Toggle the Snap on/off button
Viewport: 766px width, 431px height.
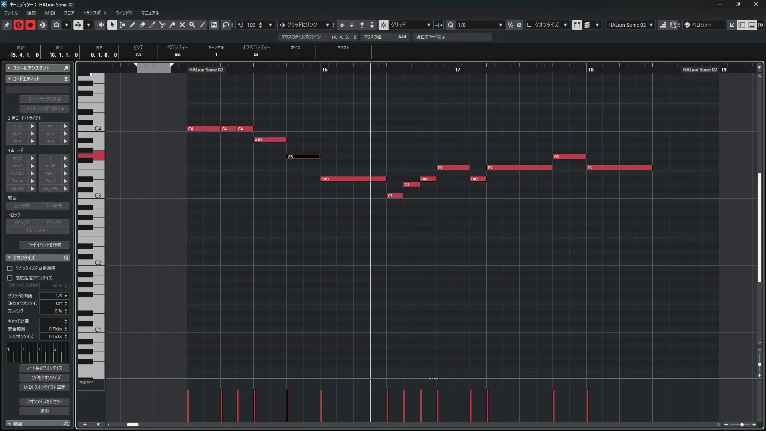[383, 25]
